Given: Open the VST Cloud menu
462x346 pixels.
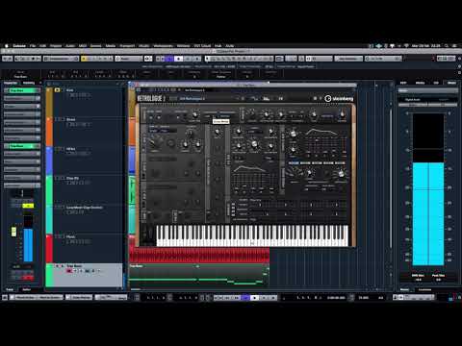Looking at the screenshot, I should (202, 46).
